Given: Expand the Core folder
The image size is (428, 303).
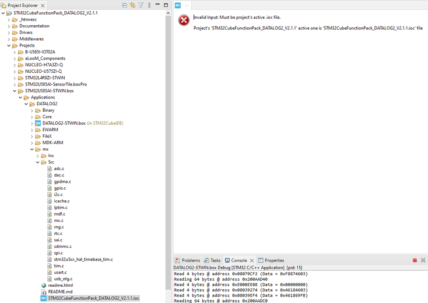Looking at the screenshot, I should click(x=32, y=117).
